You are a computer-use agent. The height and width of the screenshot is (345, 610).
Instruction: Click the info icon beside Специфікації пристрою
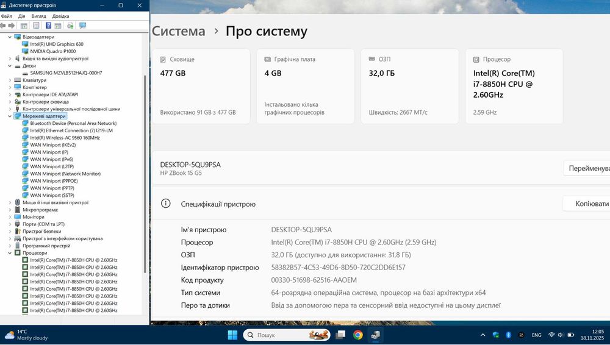click(x=166, y=204)
